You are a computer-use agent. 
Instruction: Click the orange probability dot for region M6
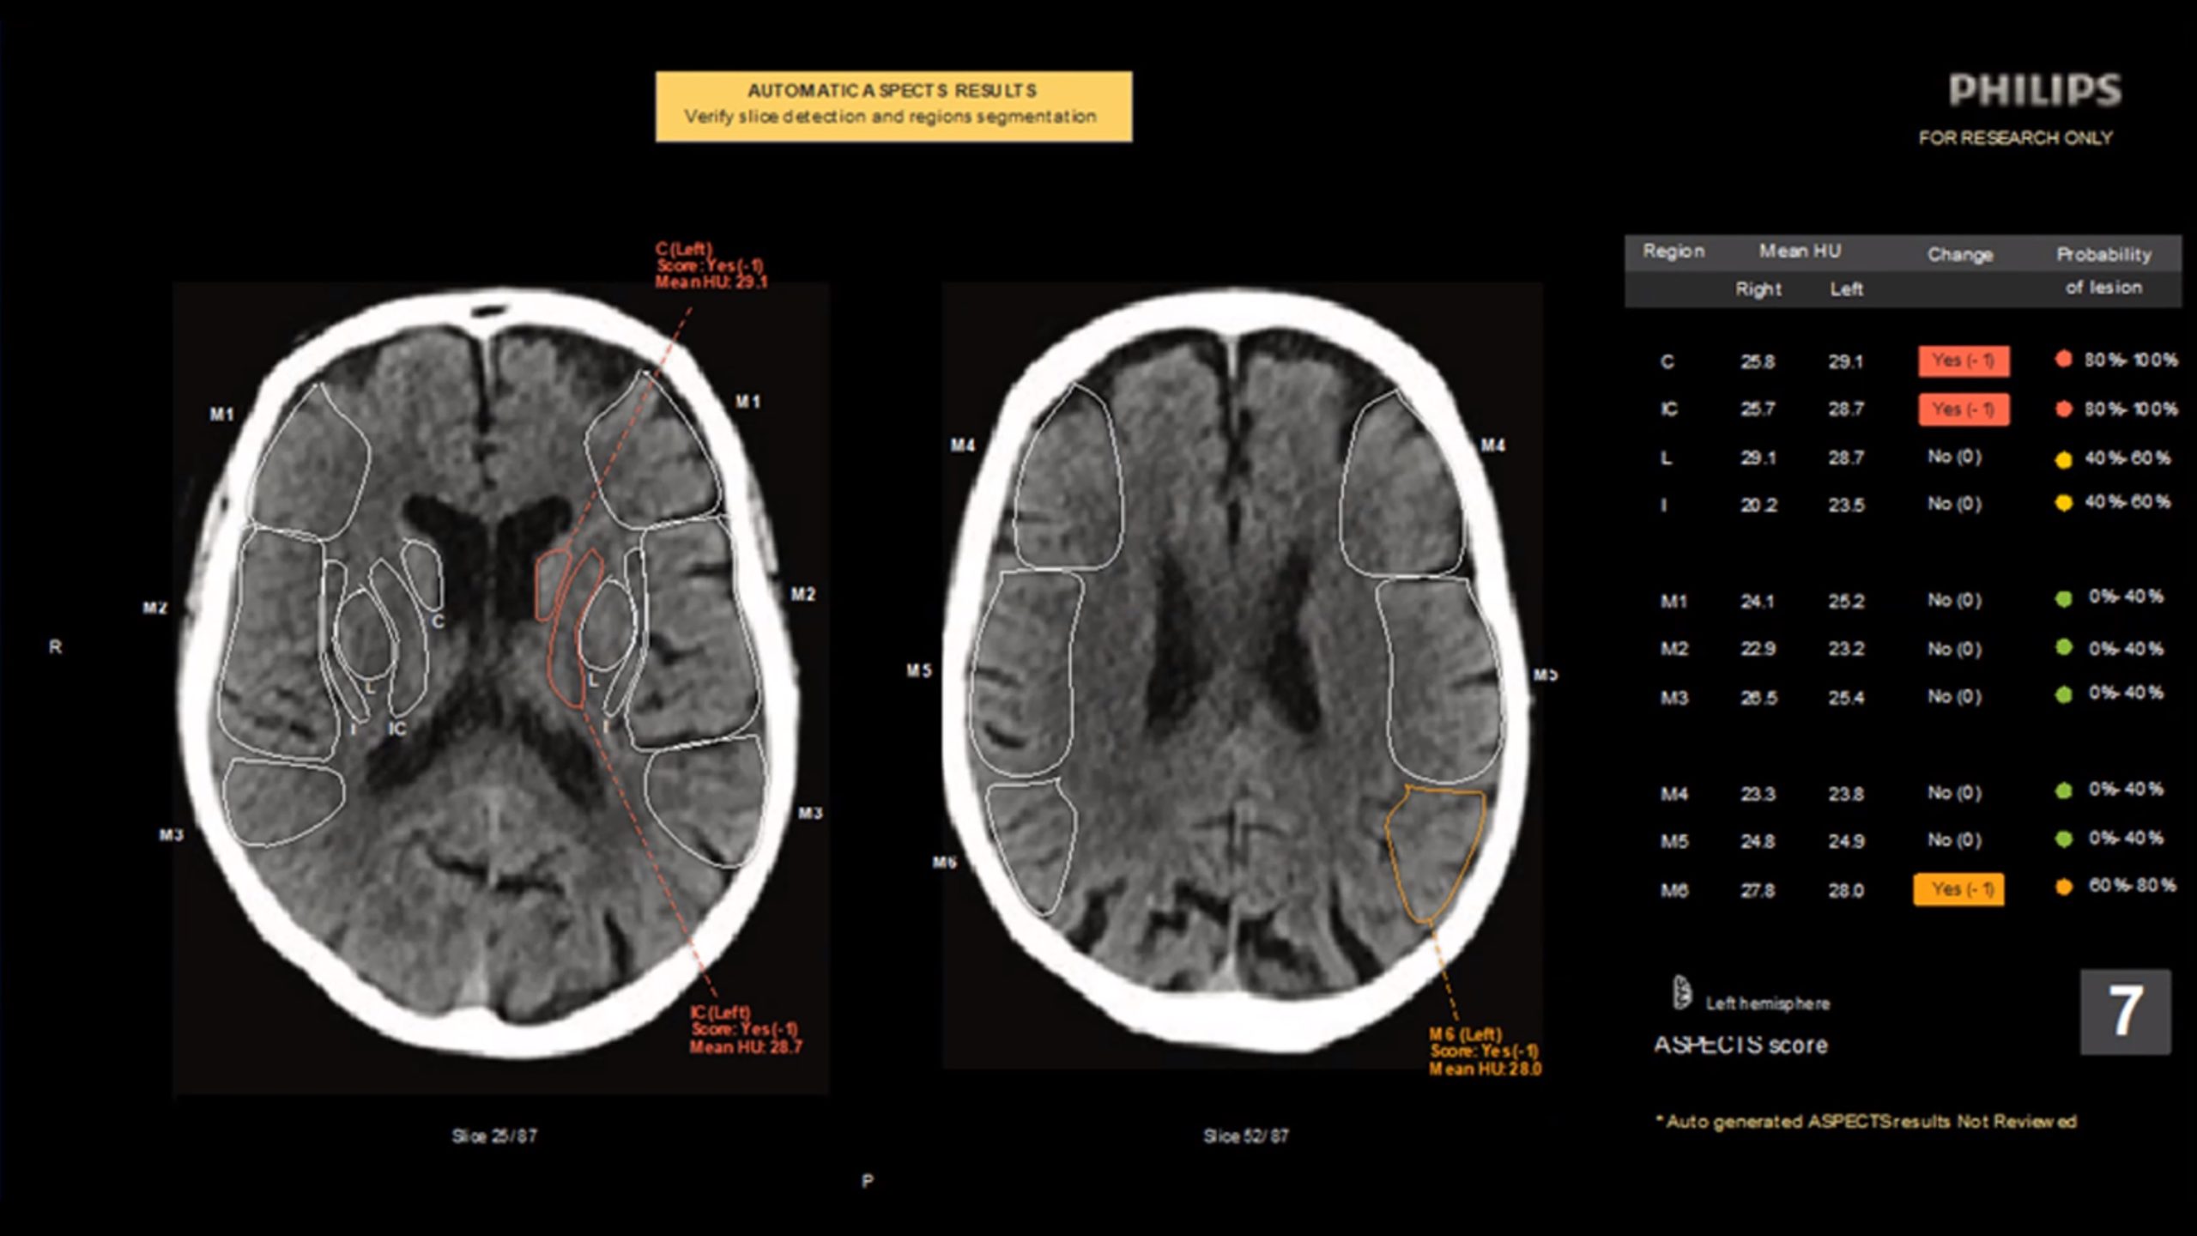[2064, 887]
